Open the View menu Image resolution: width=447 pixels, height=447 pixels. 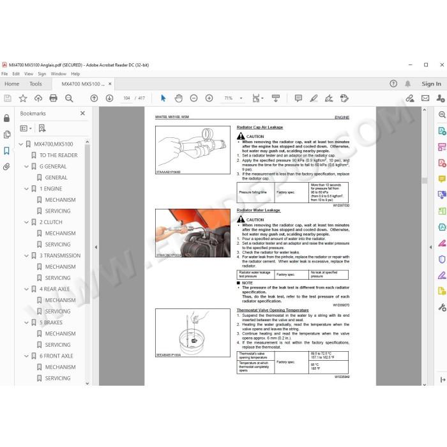29,74
